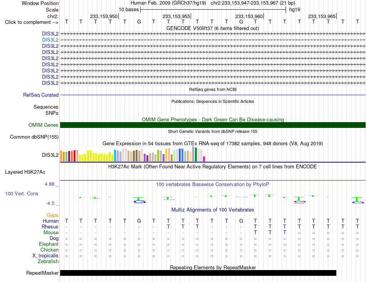Viewport: 366px width, 282px height.
Task: Click the 'Click to complement -->' label
Action: (x=32, y=22)
